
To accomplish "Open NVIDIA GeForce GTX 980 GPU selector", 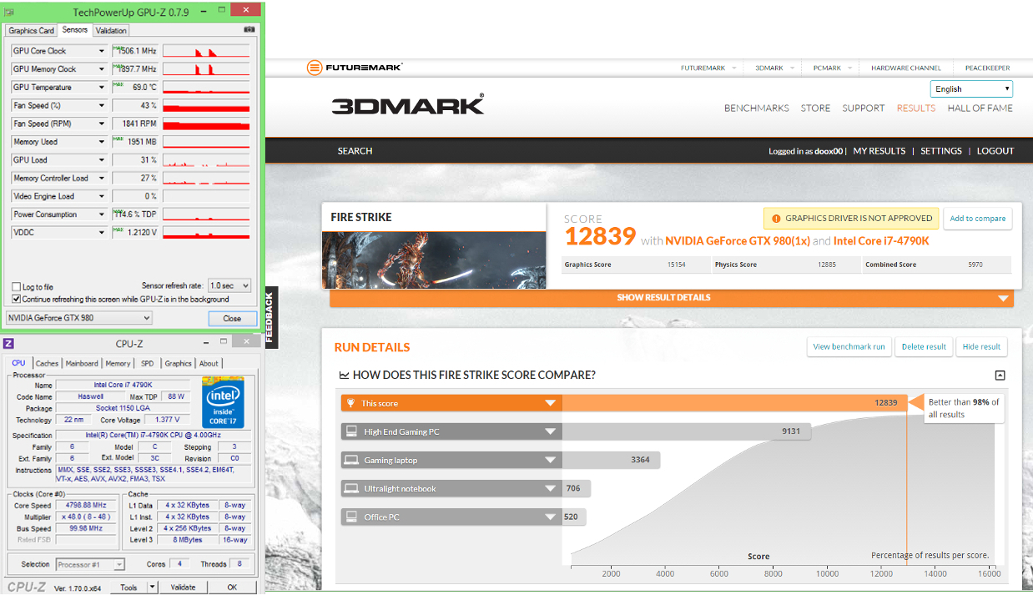I will (79, 318).
